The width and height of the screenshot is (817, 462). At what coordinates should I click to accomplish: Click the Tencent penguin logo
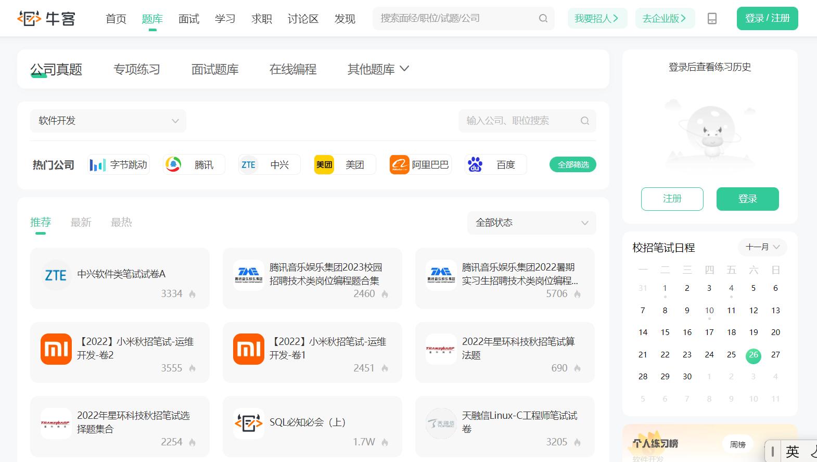point(173,164)
